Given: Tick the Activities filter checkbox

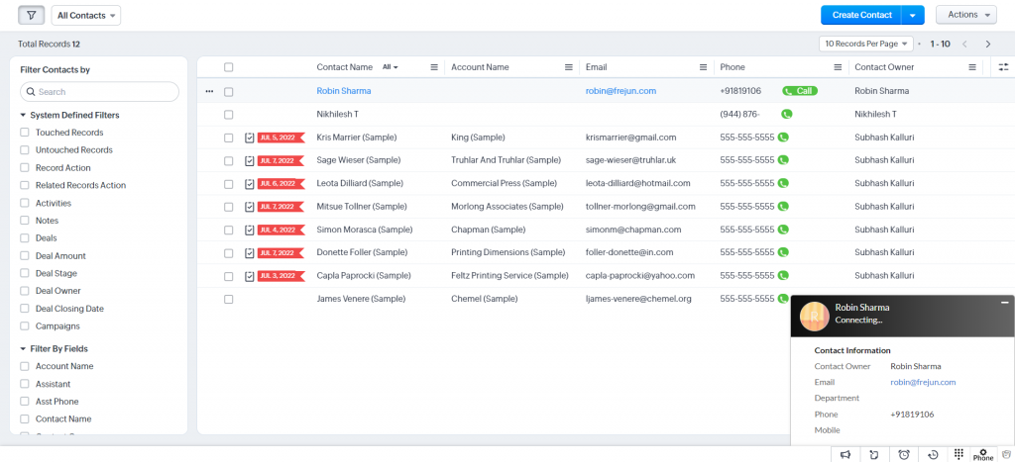Looking at the screenshot, I should coord(25,203).
